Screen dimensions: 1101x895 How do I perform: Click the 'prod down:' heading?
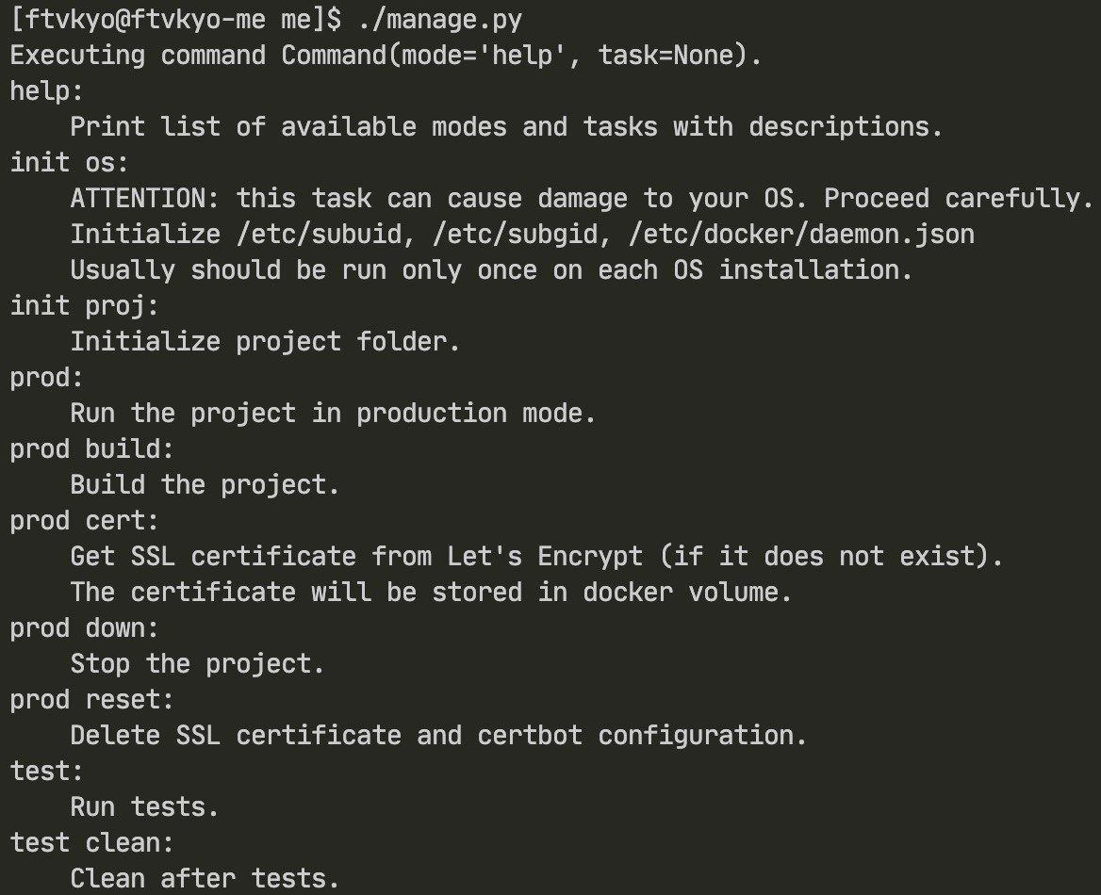(x=84, y=628)
